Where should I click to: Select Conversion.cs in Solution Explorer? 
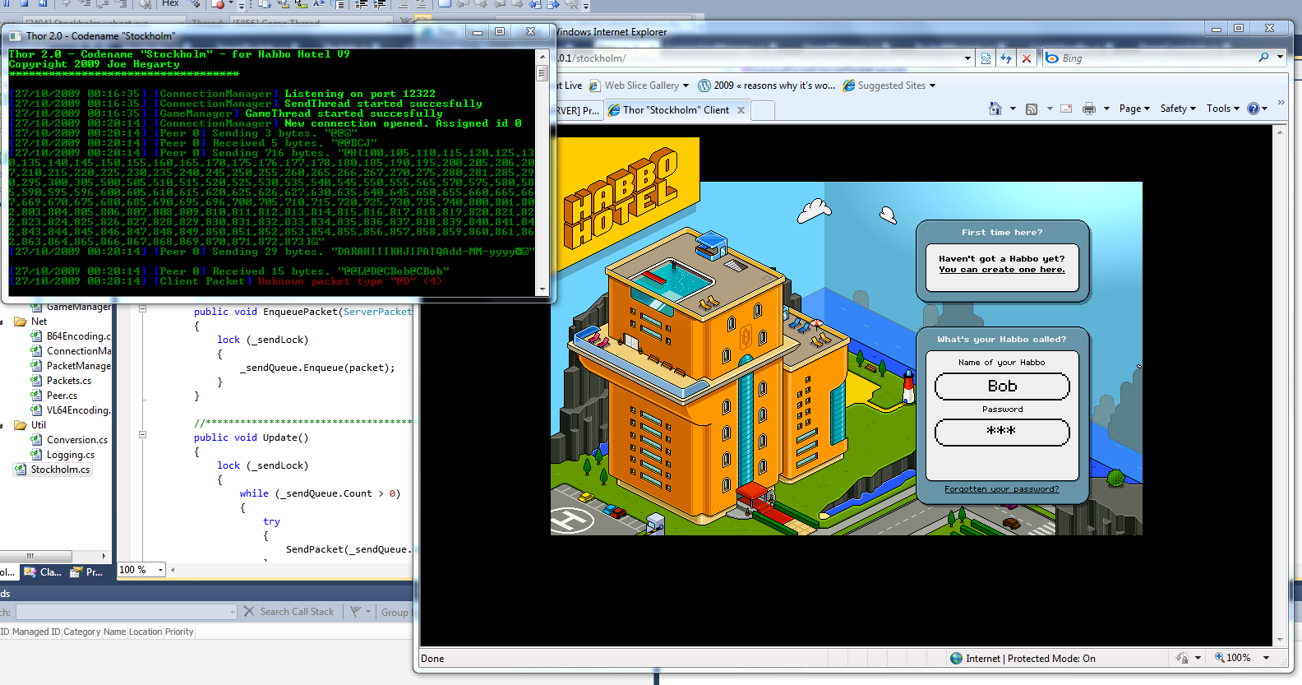pos(69,440)
